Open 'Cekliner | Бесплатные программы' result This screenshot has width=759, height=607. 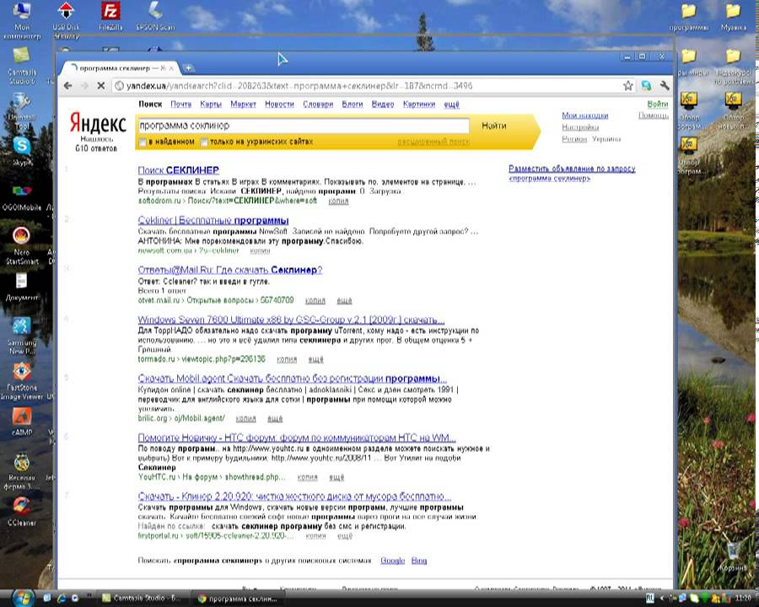213,220
